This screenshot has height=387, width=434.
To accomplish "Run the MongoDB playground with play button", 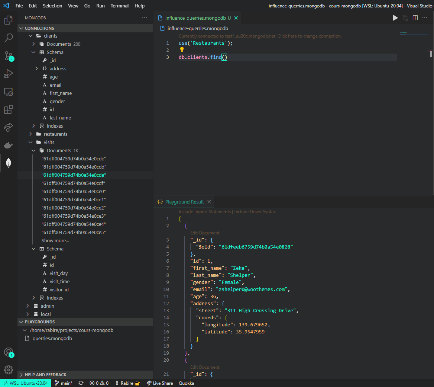I will pyautogui.click(x=395, y=18).
